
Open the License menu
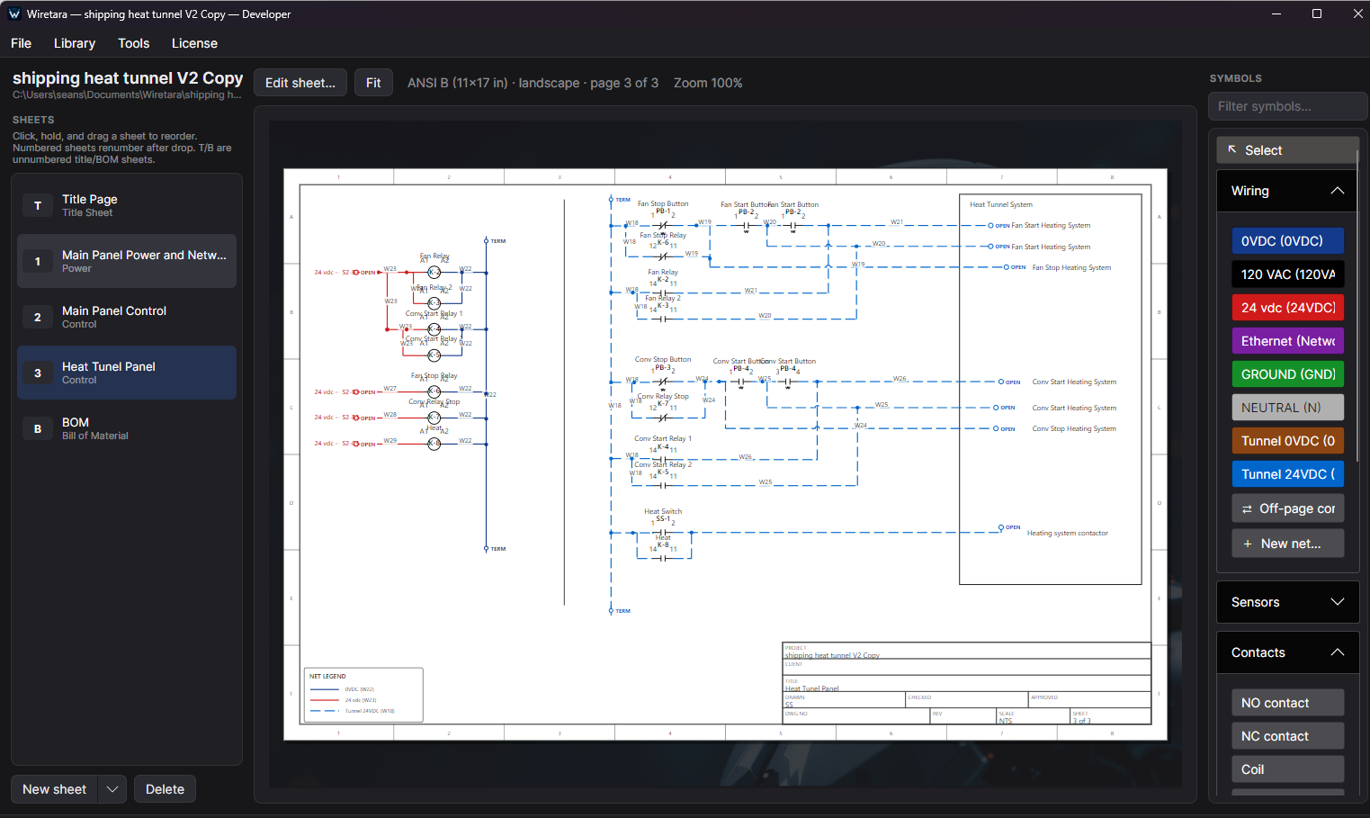[194, 43]
